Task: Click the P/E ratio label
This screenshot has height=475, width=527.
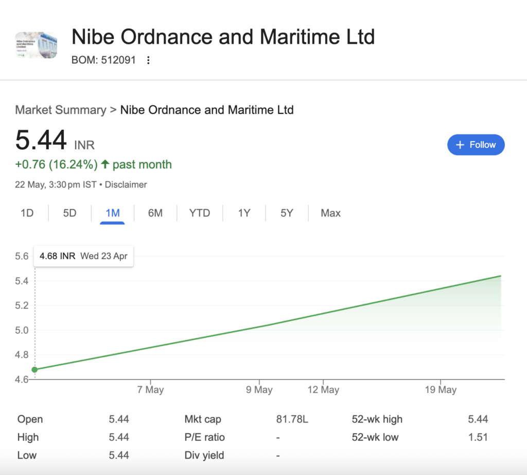Action: [x=205, y=437]
